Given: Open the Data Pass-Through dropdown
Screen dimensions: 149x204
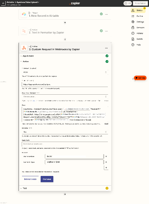Looking at the screenshot, I should tap(65, 97).
